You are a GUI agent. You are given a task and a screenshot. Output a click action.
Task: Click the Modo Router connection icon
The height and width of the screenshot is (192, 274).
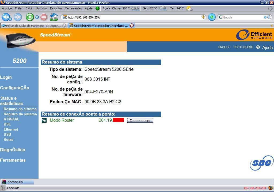44,120
